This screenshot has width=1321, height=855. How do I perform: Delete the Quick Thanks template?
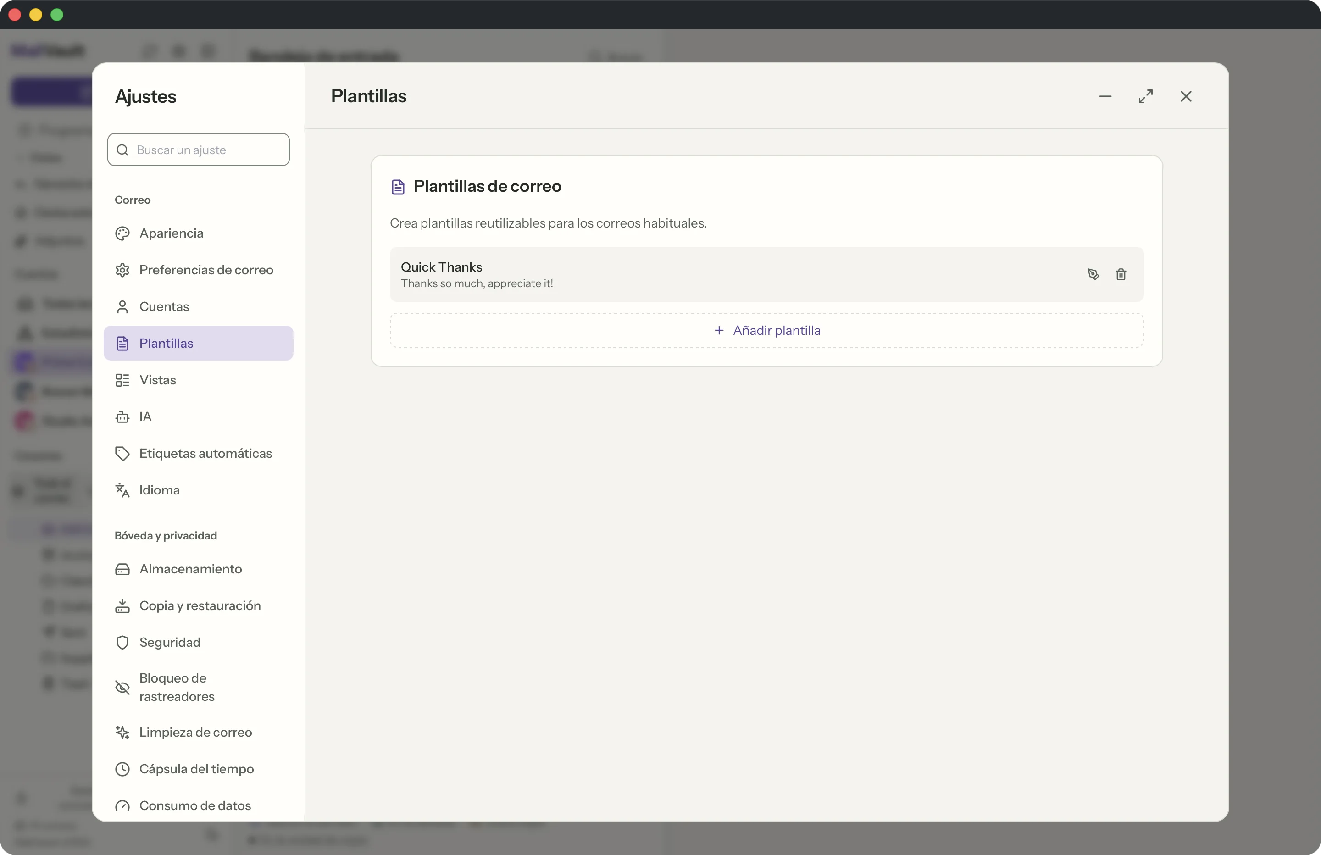point(1121,274)
